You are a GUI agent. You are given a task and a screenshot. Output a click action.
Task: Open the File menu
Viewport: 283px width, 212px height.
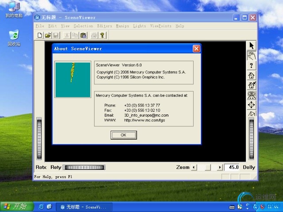tap(40, 26)
